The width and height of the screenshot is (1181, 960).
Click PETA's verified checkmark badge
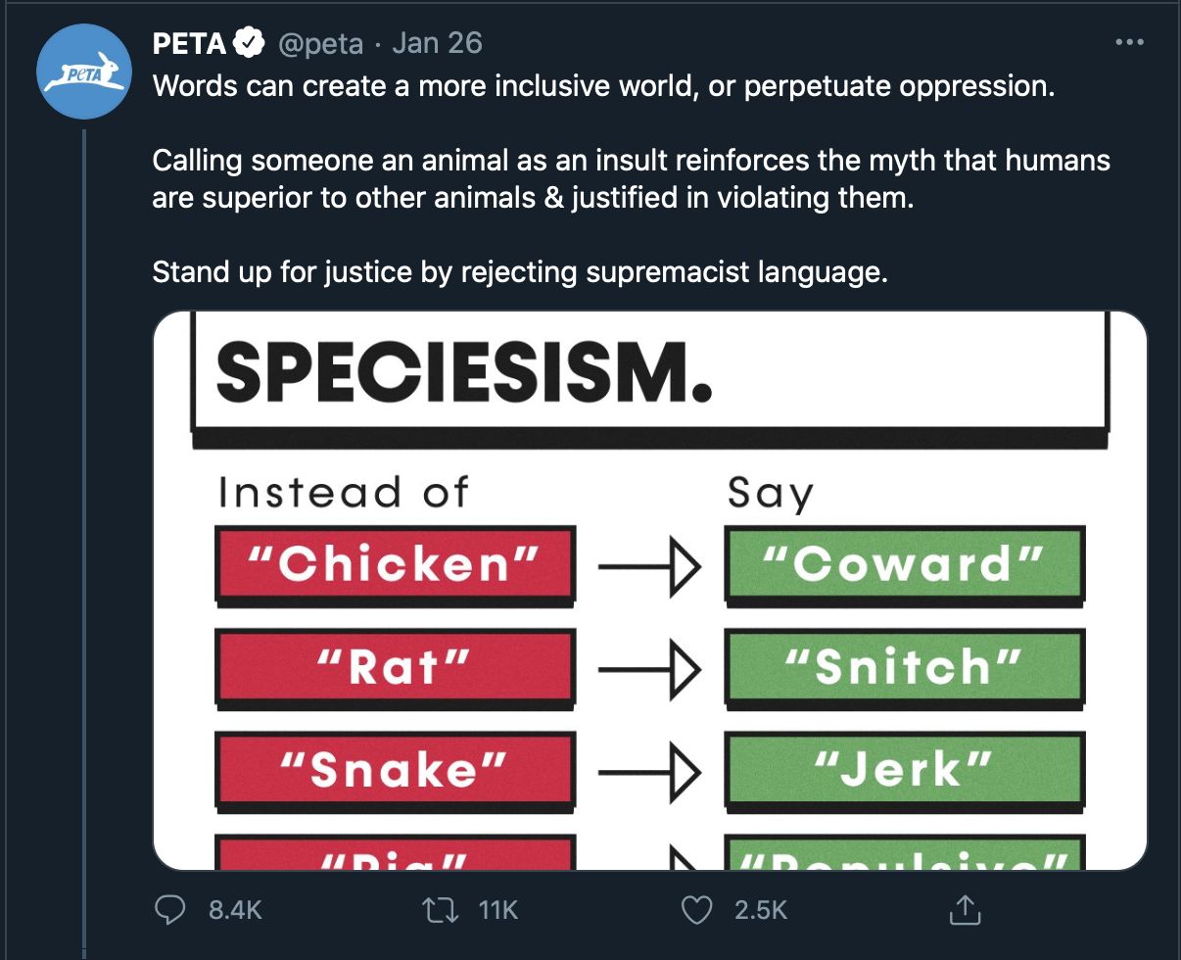click(248, 41)
